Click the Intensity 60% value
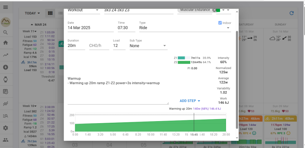Image resolution: width=305 pixels, height=148 pixels. point(224,62)
